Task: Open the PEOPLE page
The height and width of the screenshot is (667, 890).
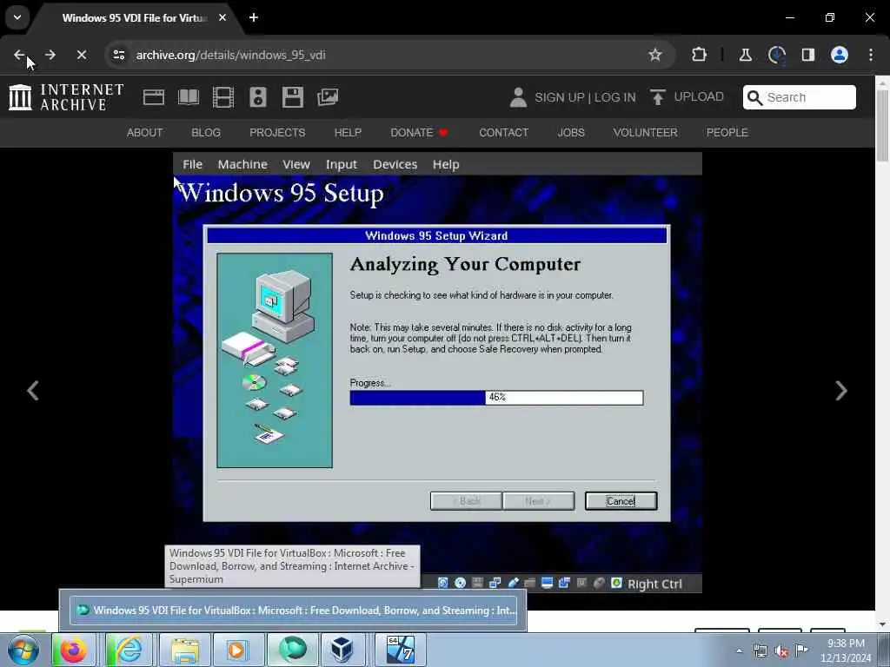Action: (x=727, y=133)
